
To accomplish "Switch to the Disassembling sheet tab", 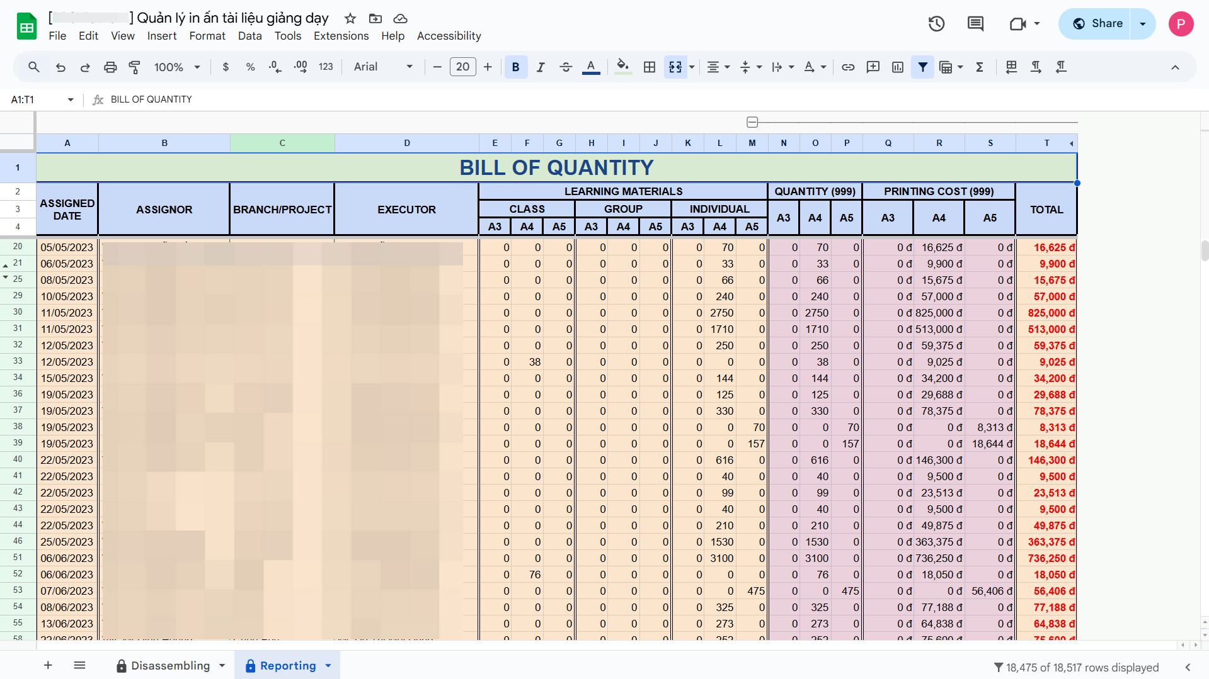I will point(170,666).
